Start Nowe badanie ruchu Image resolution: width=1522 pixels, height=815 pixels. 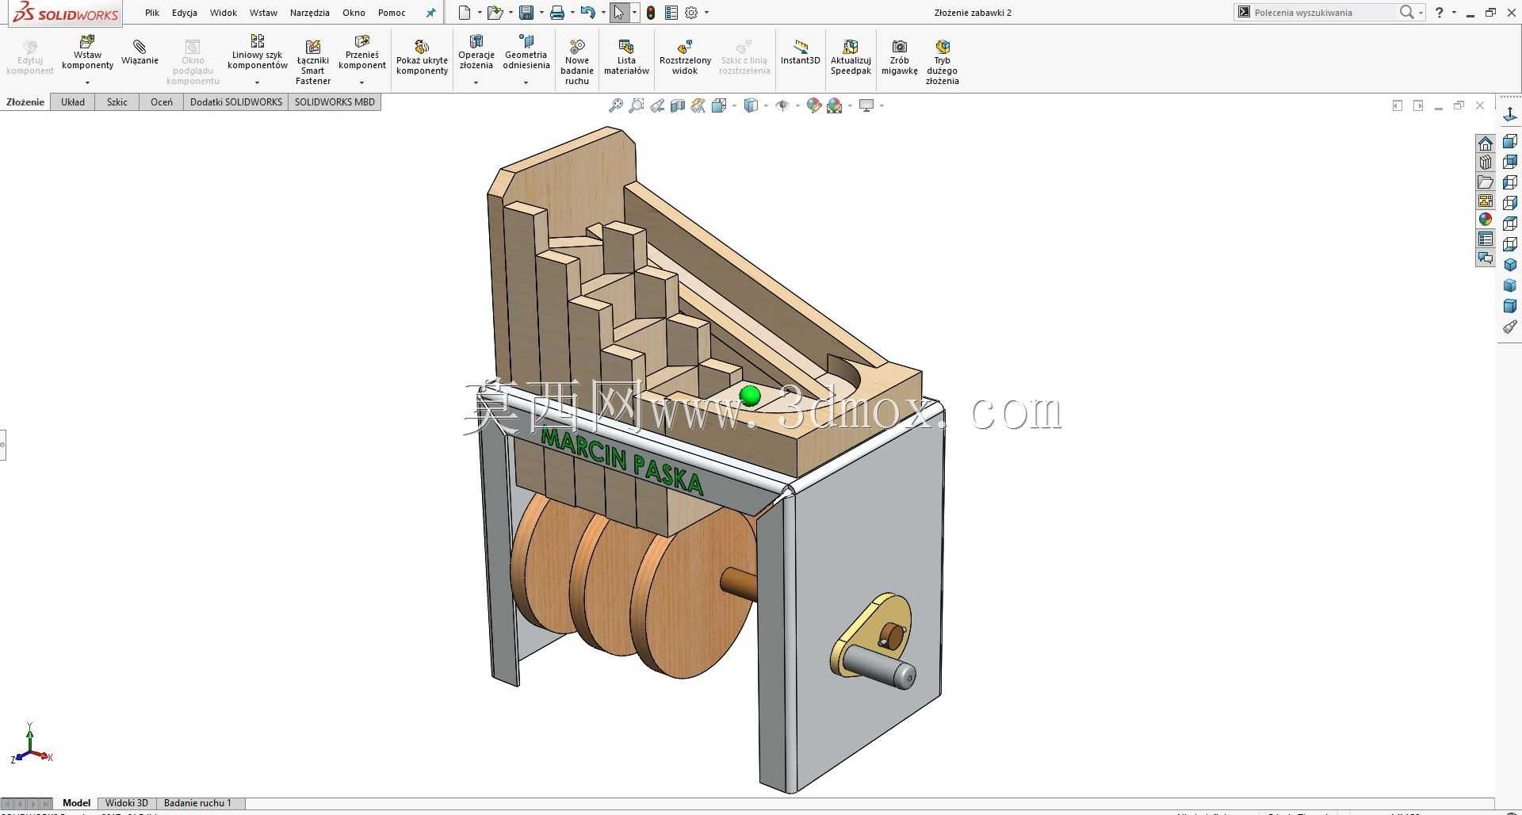(x=577, y=62)
